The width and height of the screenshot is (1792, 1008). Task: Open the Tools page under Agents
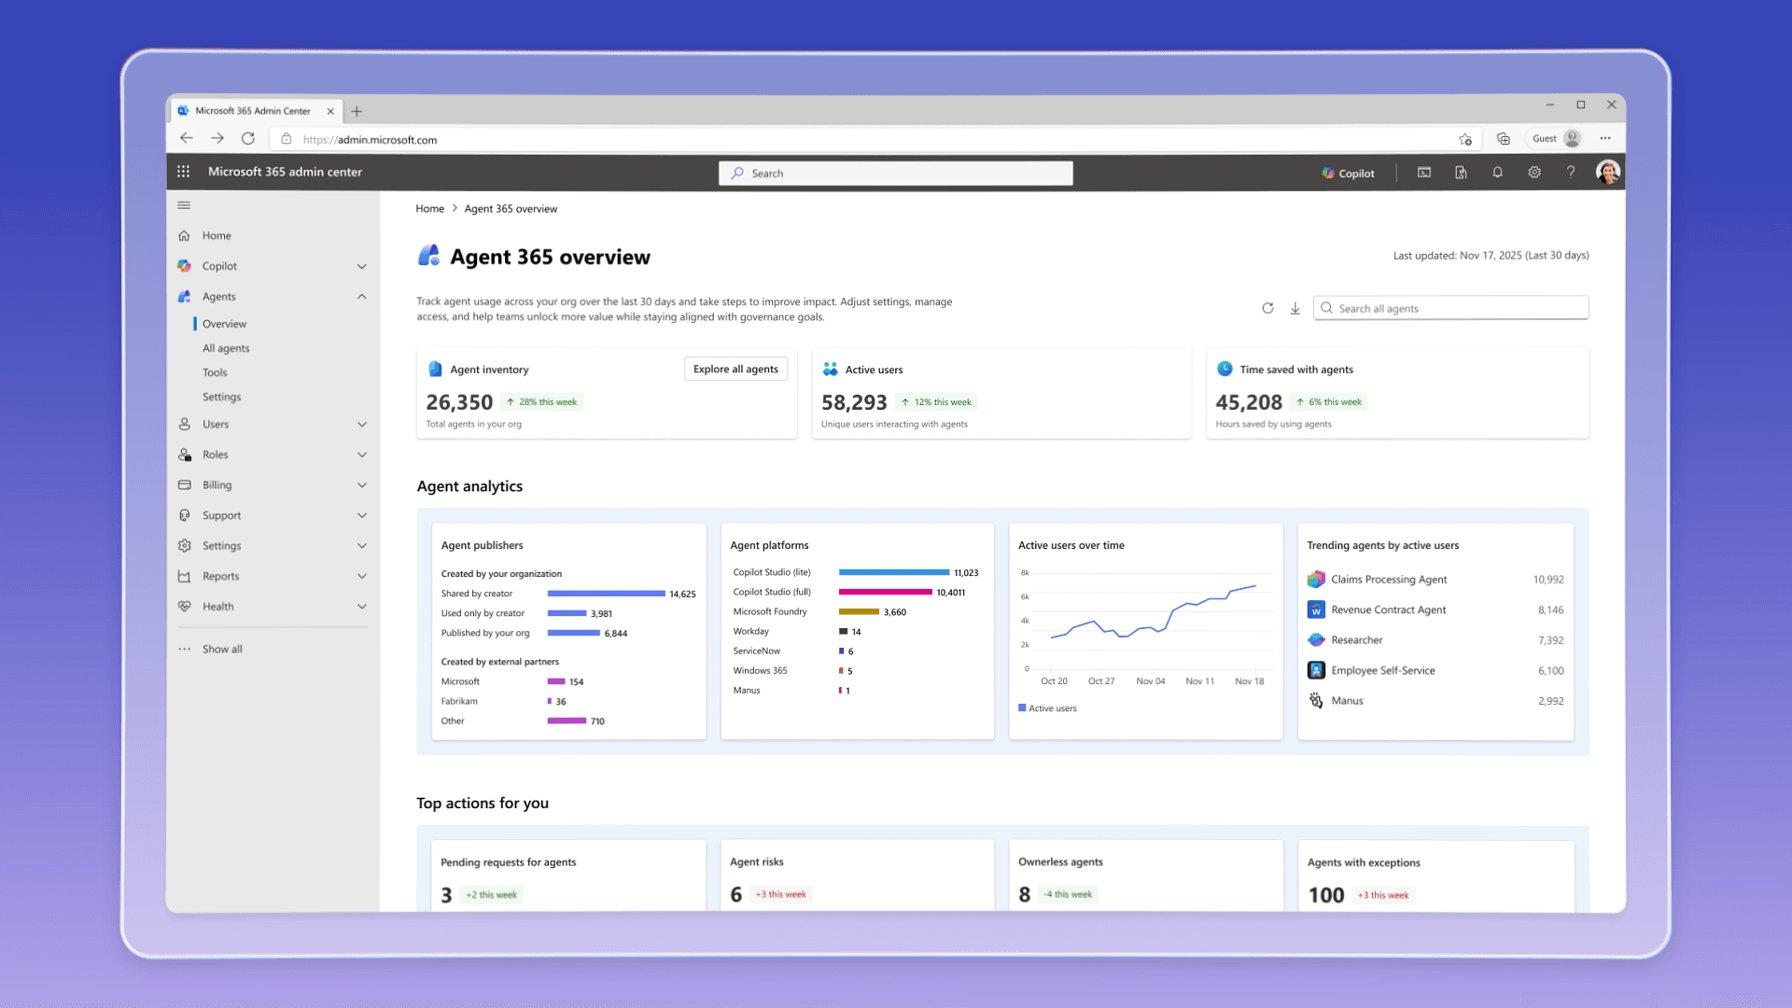(215, 371)
